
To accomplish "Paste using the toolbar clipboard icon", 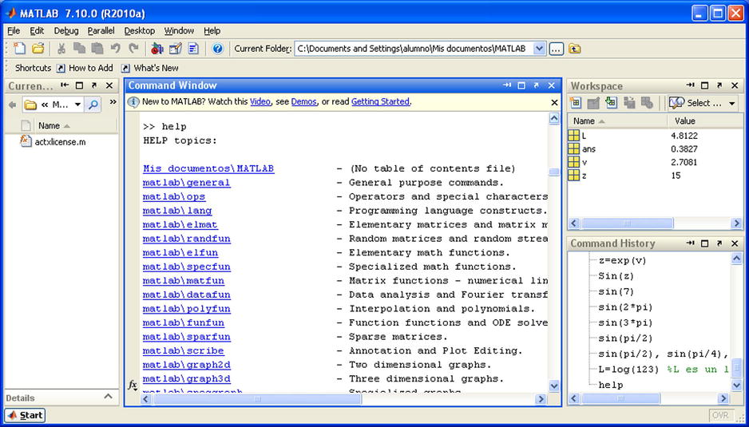I will tap(97, 48).
